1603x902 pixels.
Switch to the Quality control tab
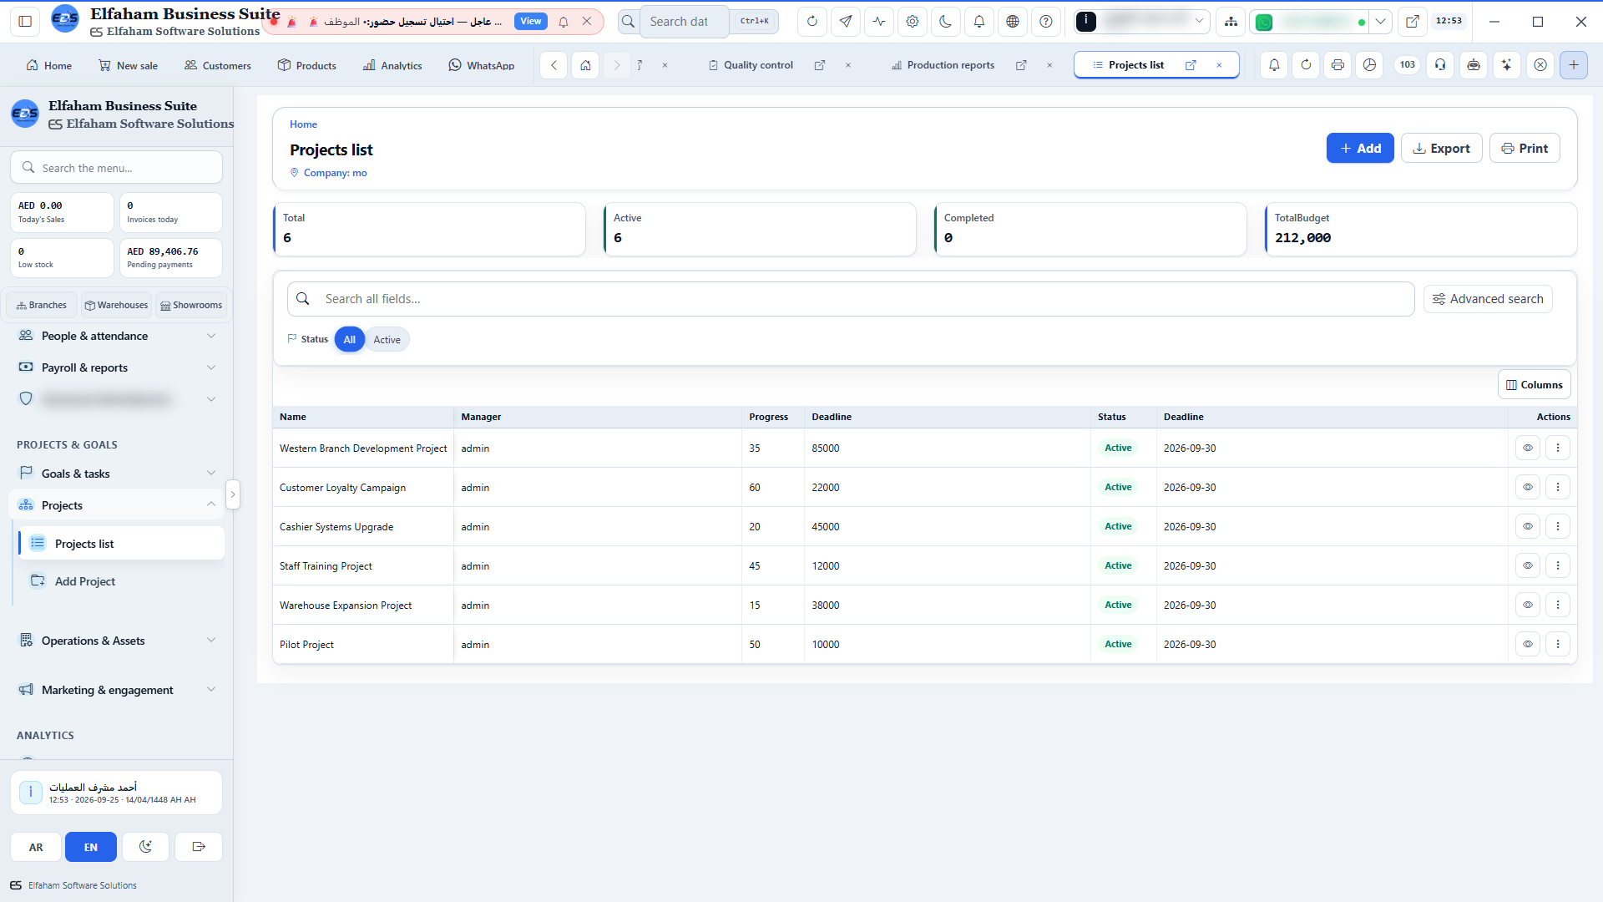click(x=758, y=65)
